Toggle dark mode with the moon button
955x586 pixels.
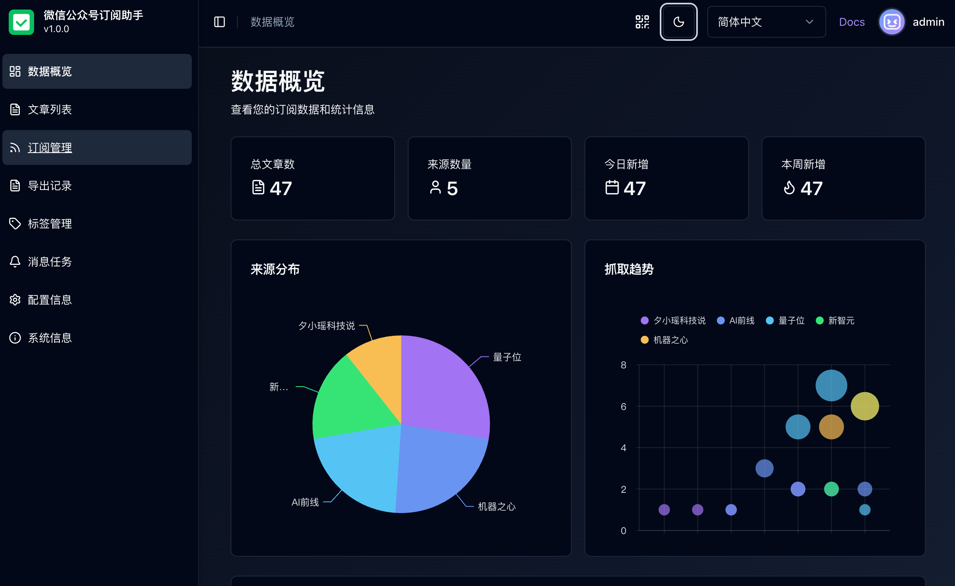(x=678, y=22)
